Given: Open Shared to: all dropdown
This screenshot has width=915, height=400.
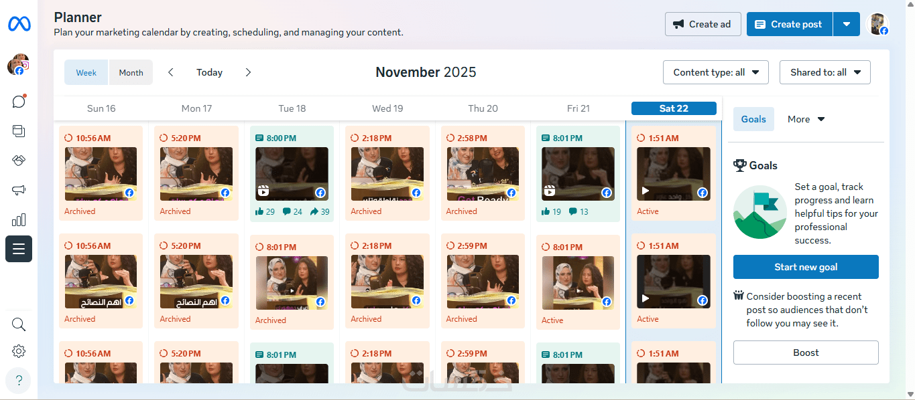Looking at the screenshot, I should point(825,72).
